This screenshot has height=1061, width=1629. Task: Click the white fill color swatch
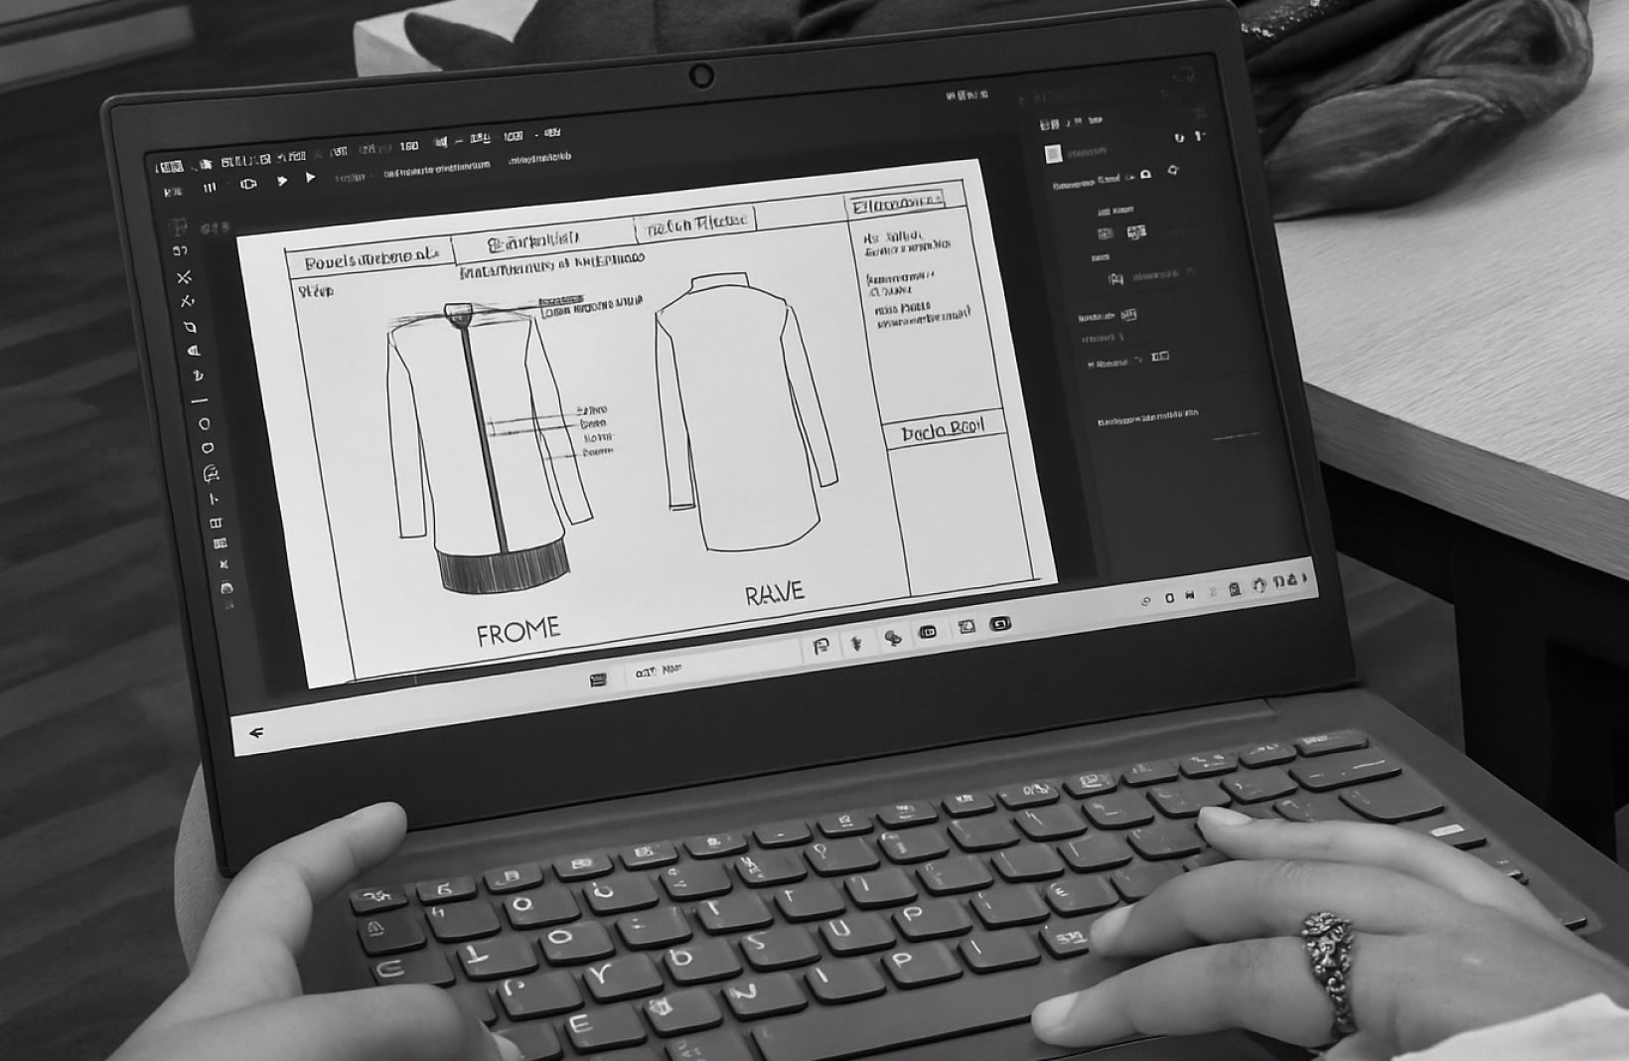tap(1053, 154)
